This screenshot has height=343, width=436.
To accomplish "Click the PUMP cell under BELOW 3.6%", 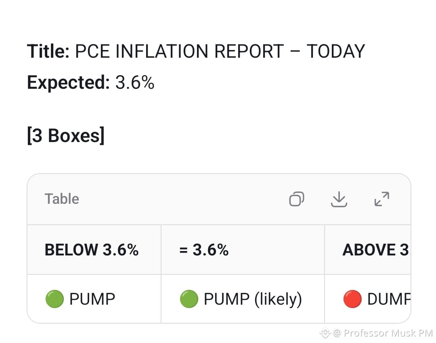I will coord(94,299).
